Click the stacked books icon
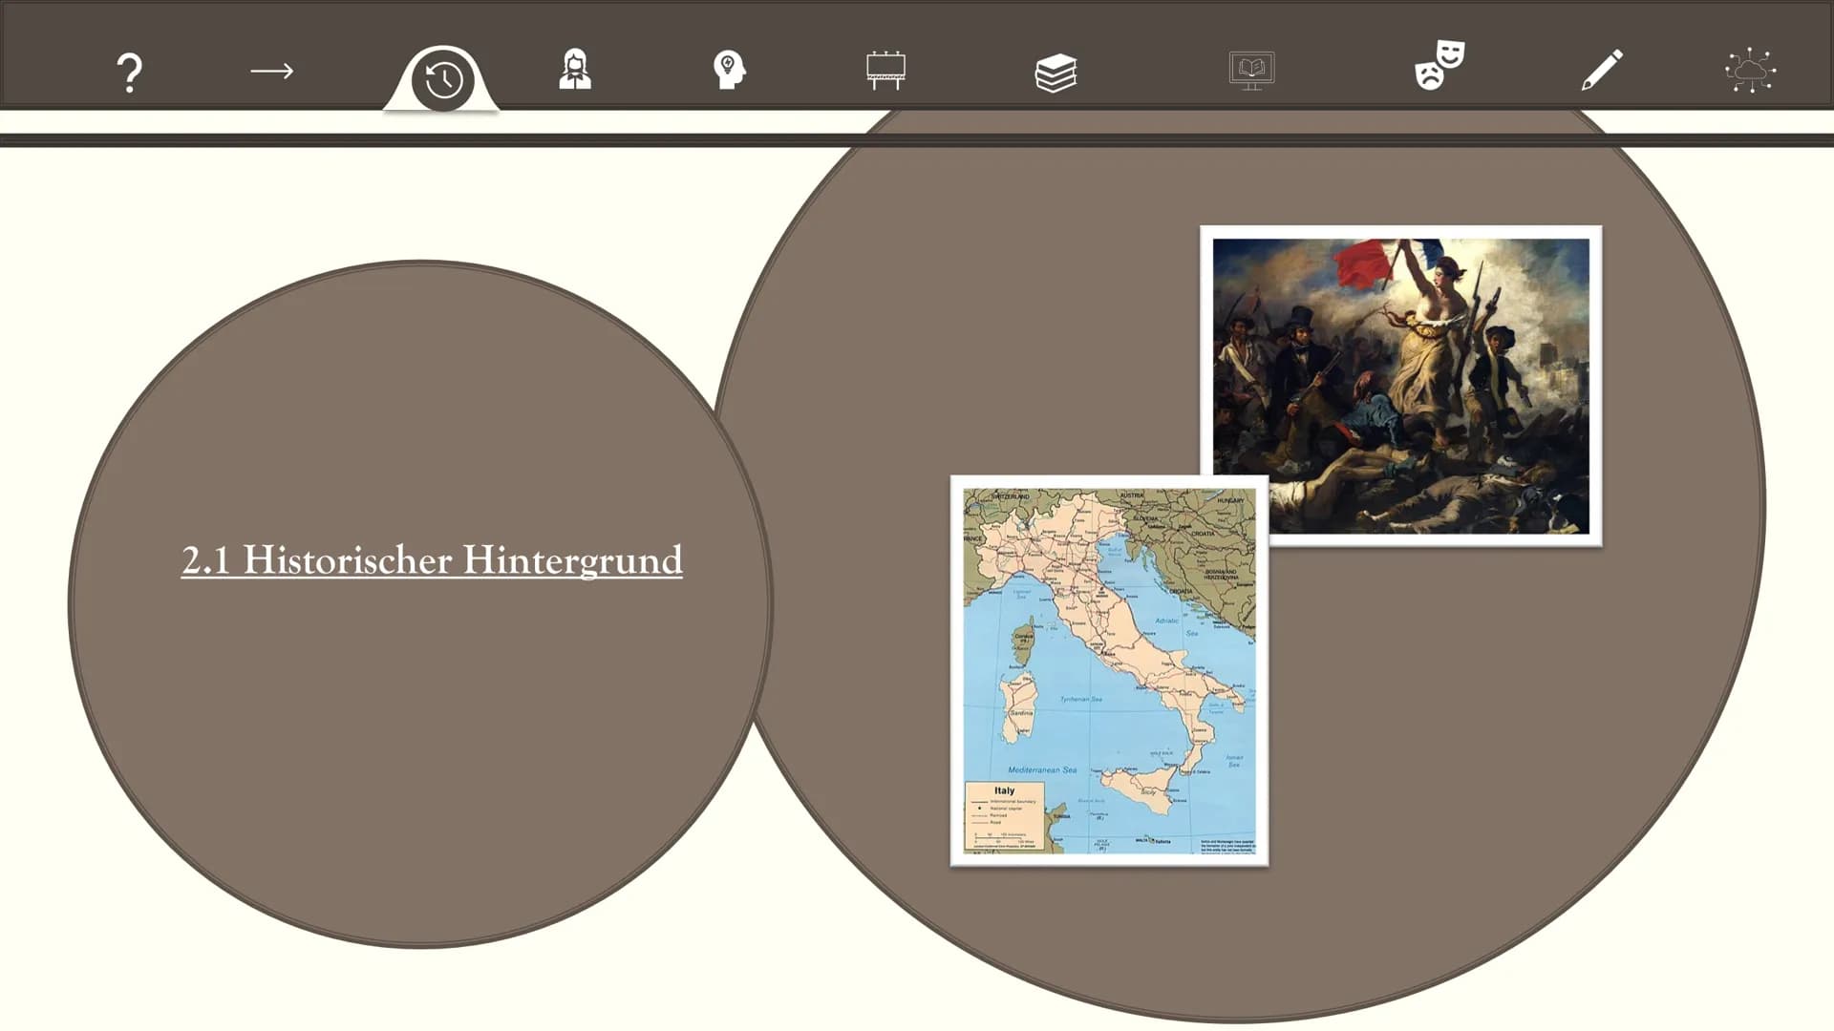Image resolution: width=1834 pixels, height=1031 pixels. (x=1056, y=73)
